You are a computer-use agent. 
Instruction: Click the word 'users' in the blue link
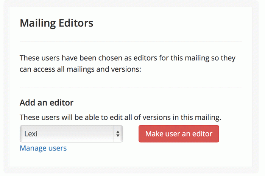click(56, 148)
